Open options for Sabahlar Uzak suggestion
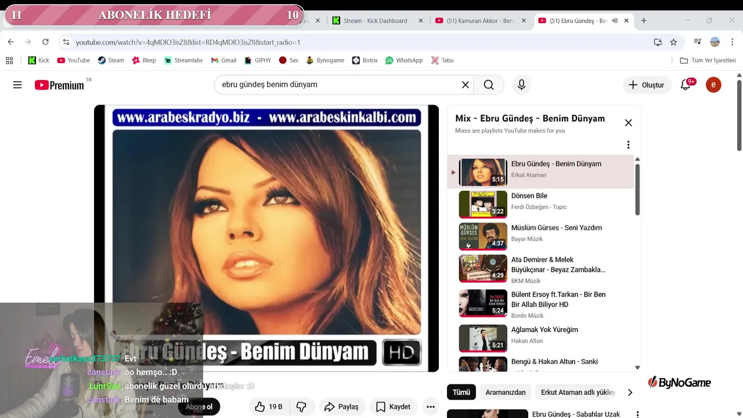This screenshot has height=418, width=743. tap(637, 415)
